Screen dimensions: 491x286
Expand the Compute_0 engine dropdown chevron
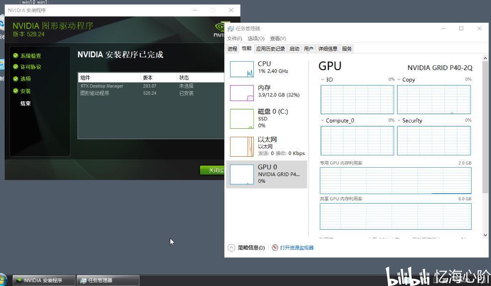tap(323, 120)
